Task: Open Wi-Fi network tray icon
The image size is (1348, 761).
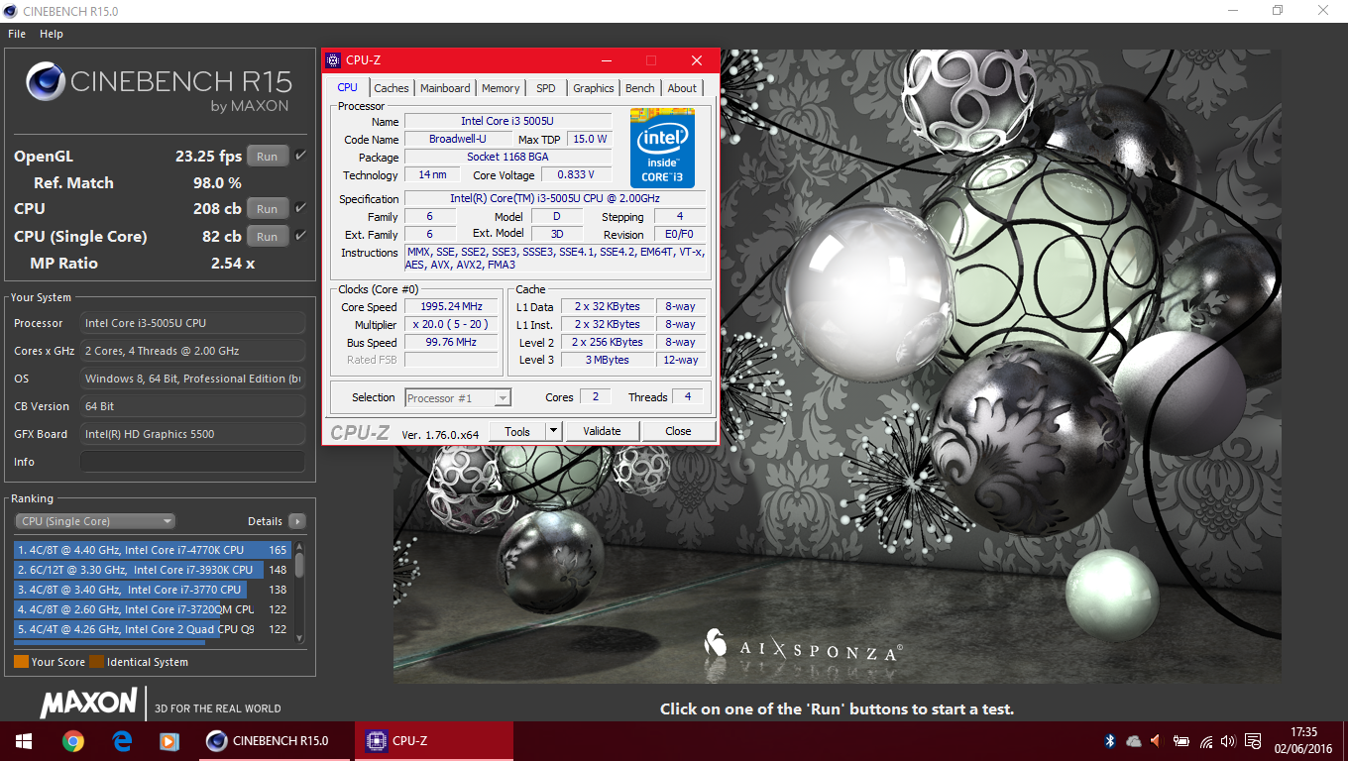Action: tap(1206, 740)
